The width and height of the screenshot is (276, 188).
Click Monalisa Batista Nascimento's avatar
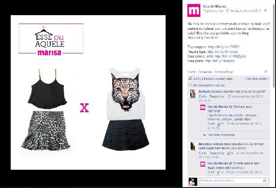pos(193,146)
